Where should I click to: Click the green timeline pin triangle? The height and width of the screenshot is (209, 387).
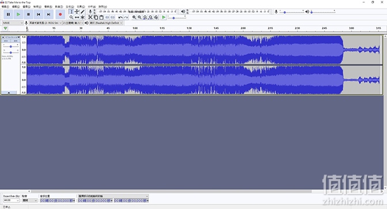(x=5, y=28)
